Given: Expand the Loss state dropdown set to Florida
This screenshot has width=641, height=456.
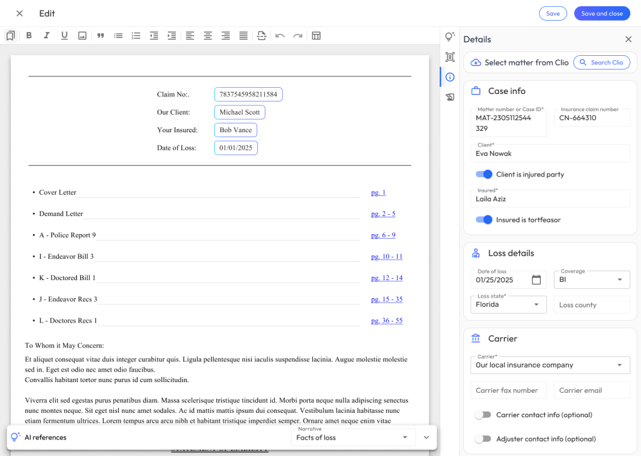Looking at the screenshot, I should (508, 304).
